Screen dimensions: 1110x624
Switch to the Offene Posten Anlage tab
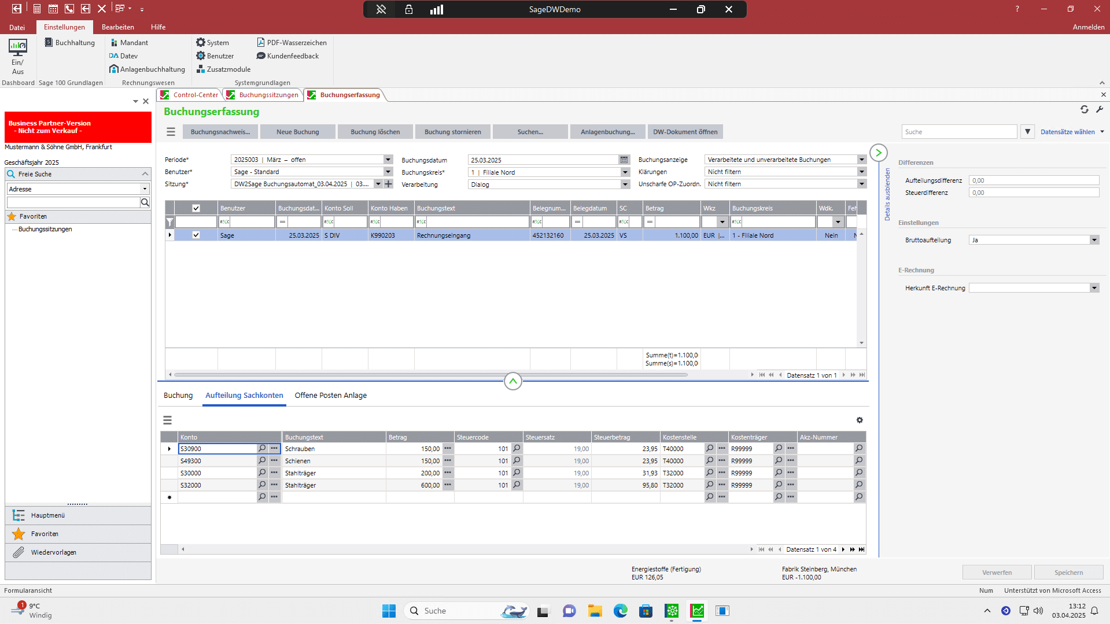coord(330,396)
